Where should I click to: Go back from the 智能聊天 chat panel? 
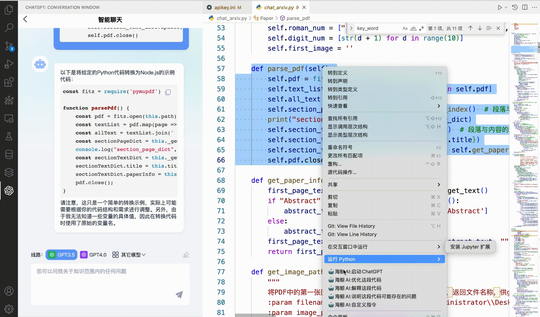tap(25, 19)
